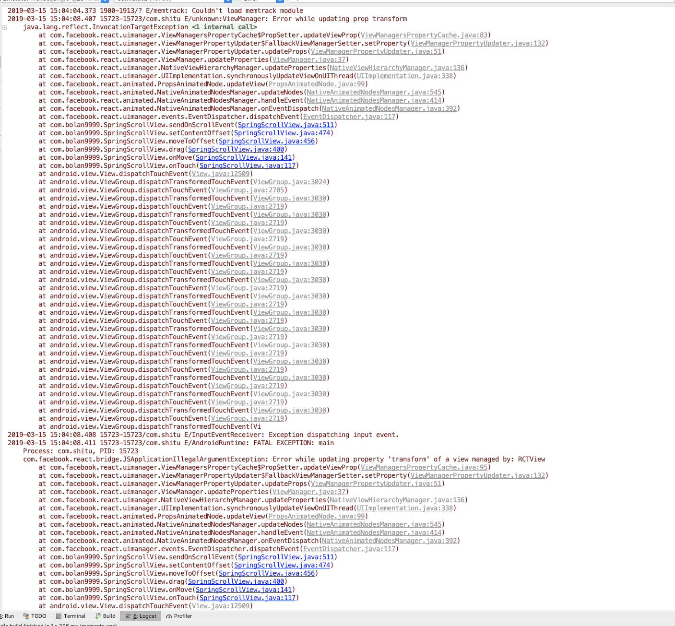Open the Profiler gauge icon
The width and height of the screenshot is (675, 626).
(x=168, y=616)
